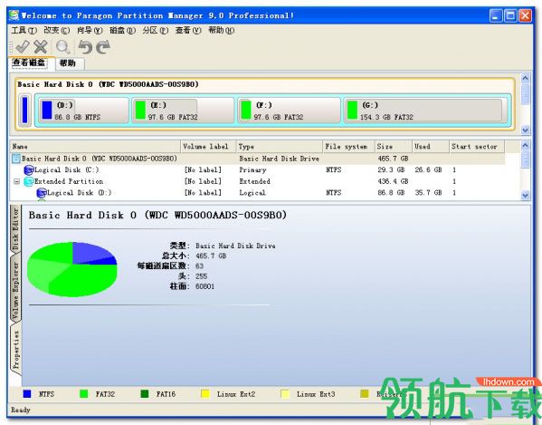
Task: Click the 29.3 GB size cell
Action: [x=391, y=170]
